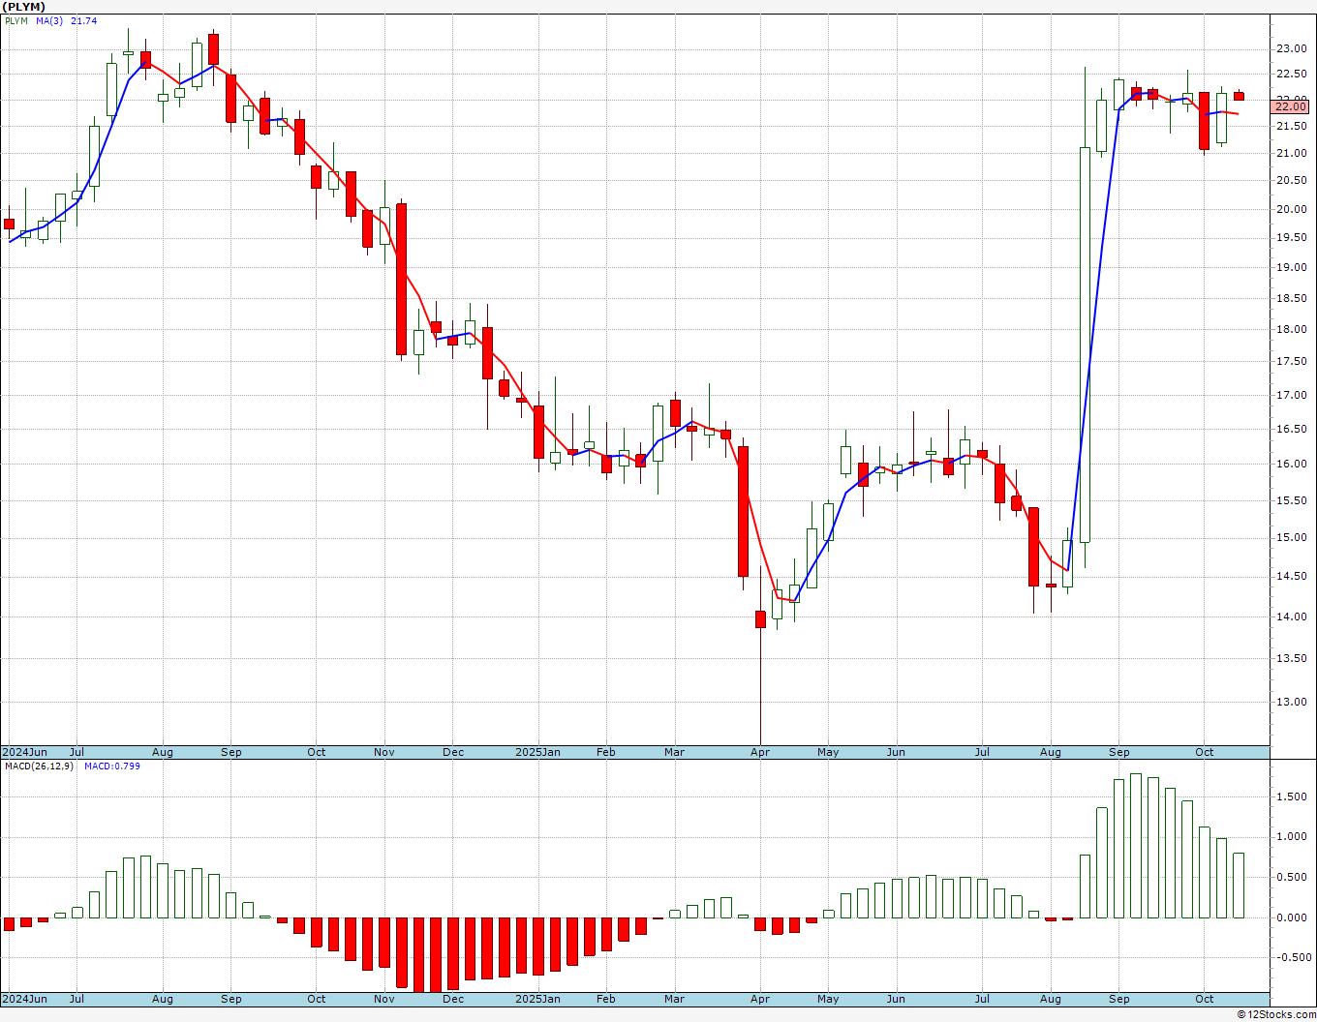The height and width of the screenshot is (1022, 1317).
Task: Click the 23.00 price axis label
Action: click(x=1291, y=48)
